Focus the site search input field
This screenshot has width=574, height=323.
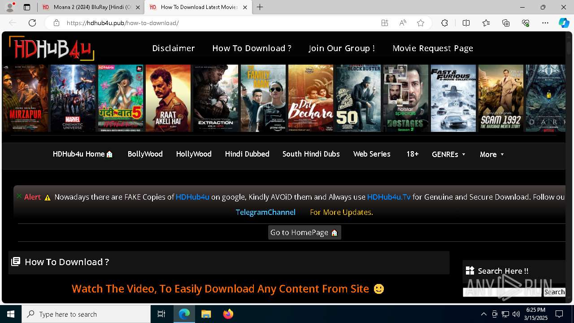click(x=502, y=292)
